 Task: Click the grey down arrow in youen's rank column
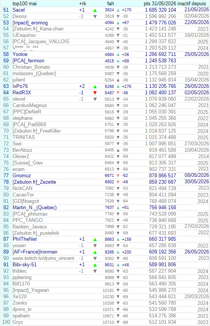pos(95,246)
